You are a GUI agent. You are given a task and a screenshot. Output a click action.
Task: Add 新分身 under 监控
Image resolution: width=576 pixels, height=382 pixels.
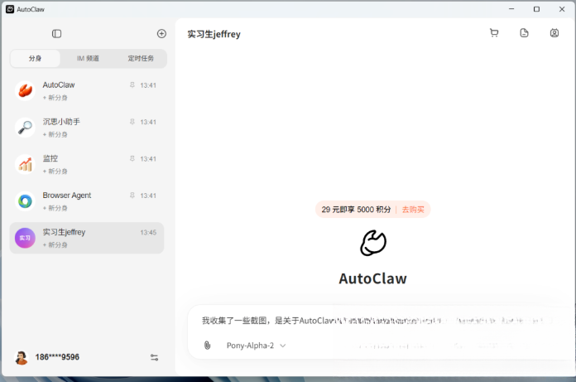(x=55, y=172)
